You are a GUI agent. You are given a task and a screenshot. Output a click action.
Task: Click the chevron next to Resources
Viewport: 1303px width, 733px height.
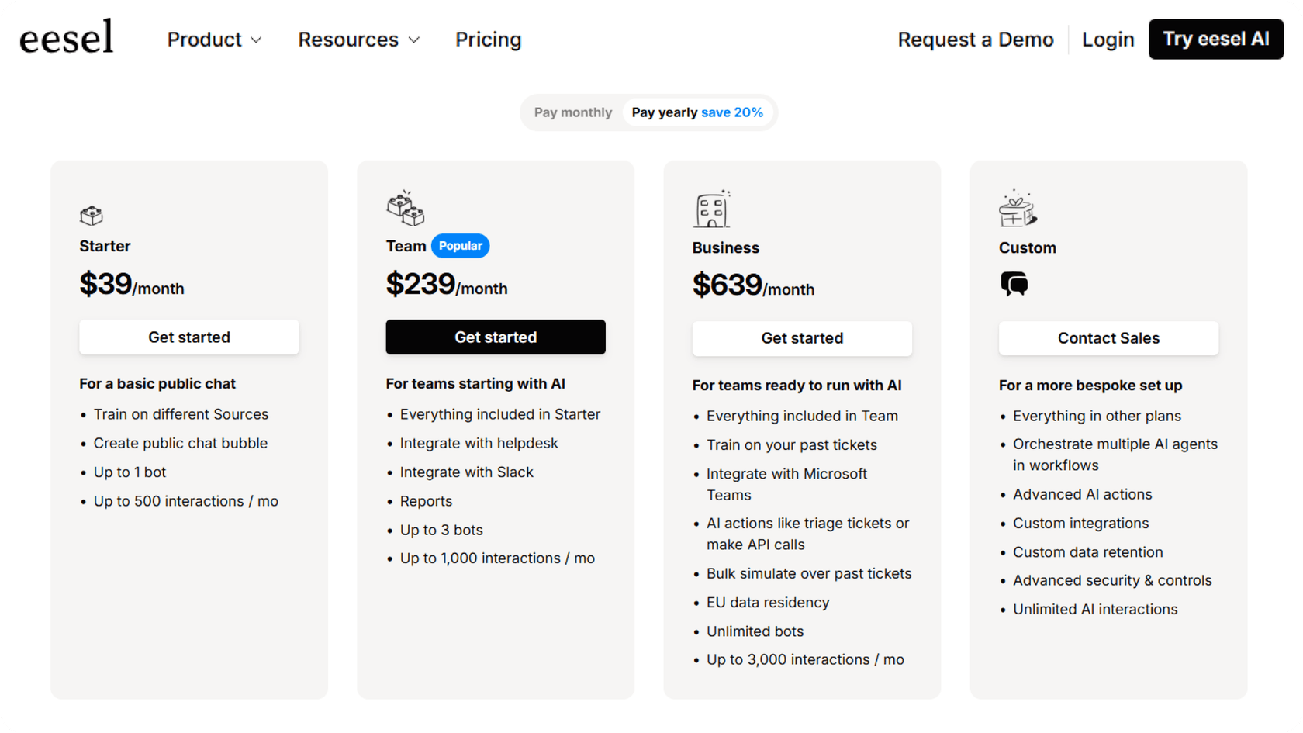[x=414, y=40]
